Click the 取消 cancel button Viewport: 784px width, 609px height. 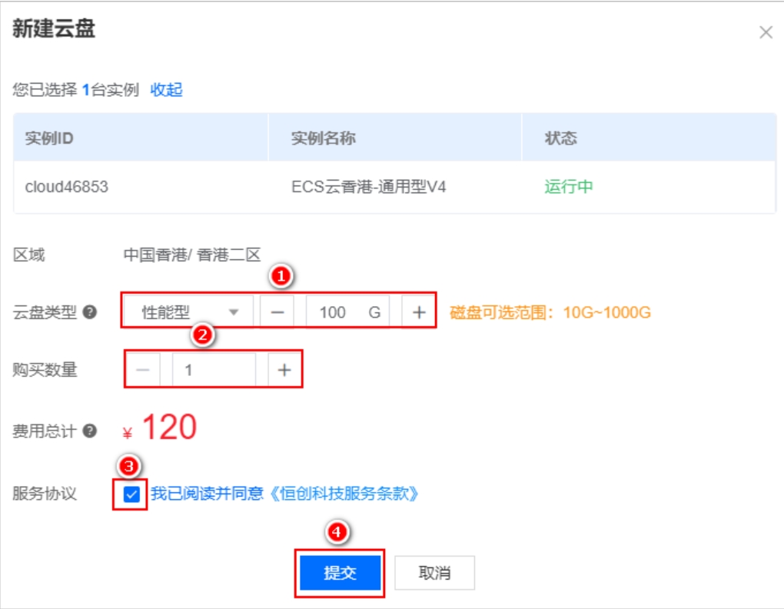434,573
